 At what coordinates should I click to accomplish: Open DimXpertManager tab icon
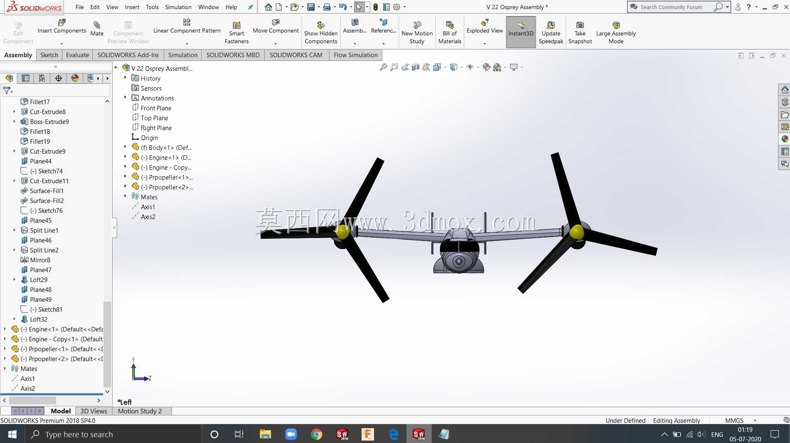point(59,78)
